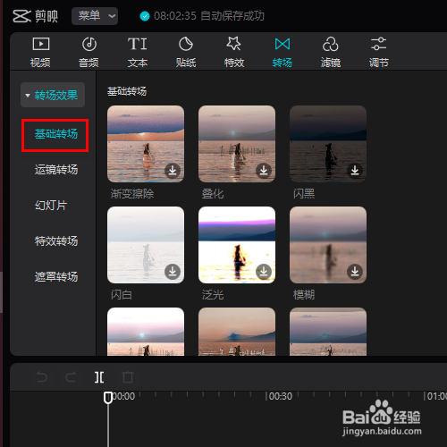The image size is (447, 447).
Task: Open the 贴纸 stickers panel icon
Action: click(186, 44)
